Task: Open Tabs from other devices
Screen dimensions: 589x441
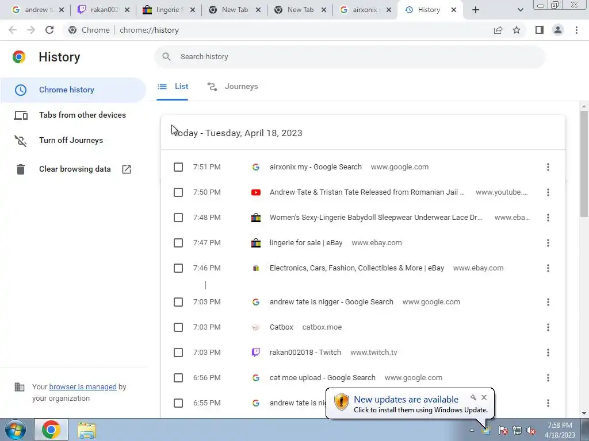Action: pos(73,115)
